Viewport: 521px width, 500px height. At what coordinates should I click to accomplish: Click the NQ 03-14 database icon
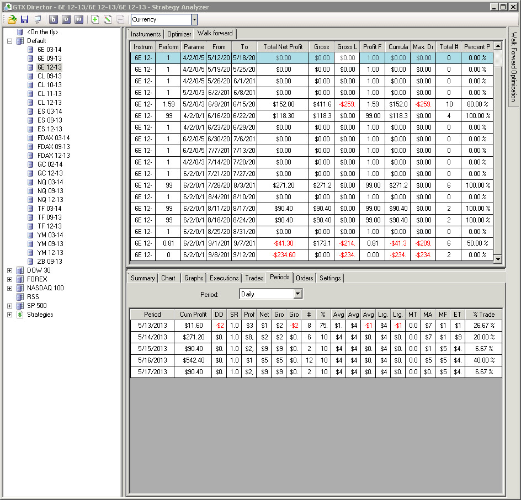[30, 182]
